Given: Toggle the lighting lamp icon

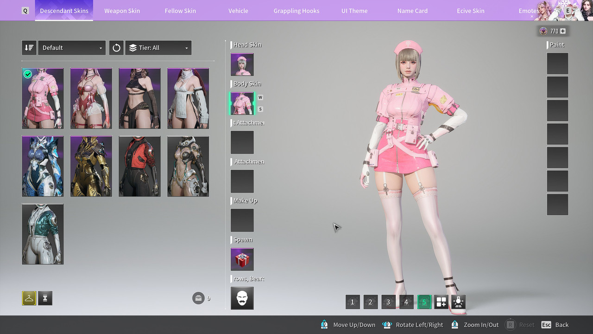Looking at the screenshot, I should coord(459,302).
